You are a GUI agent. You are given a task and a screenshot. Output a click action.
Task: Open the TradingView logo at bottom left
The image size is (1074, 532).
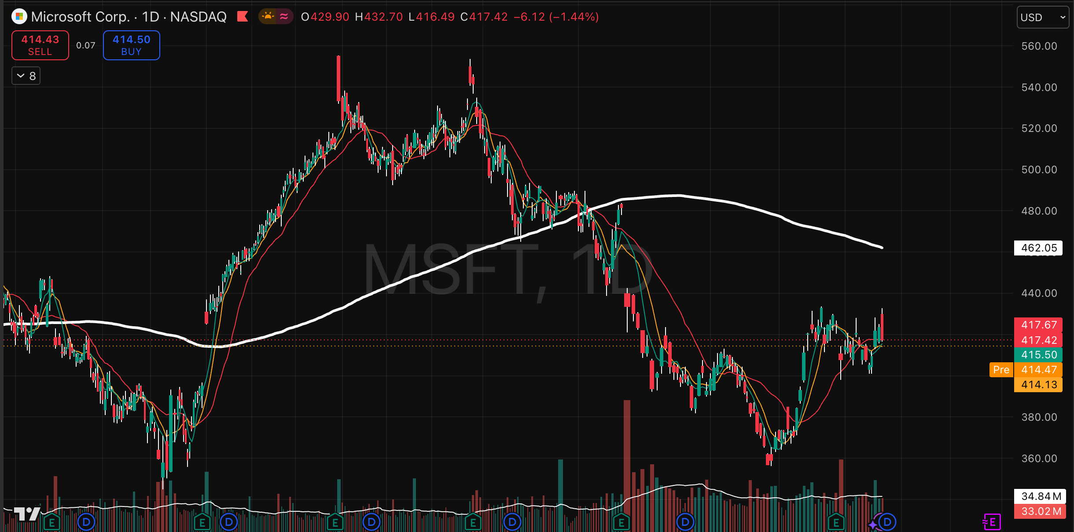(27, 514)
